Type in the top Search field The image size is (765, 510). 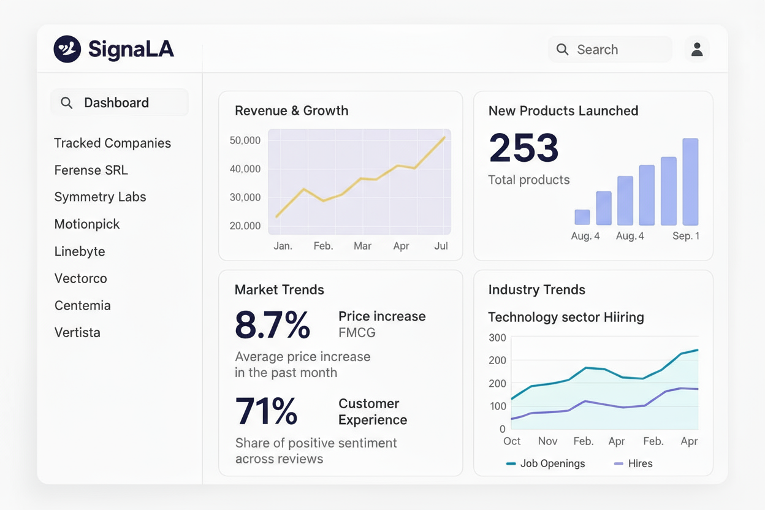coord(619,50)
